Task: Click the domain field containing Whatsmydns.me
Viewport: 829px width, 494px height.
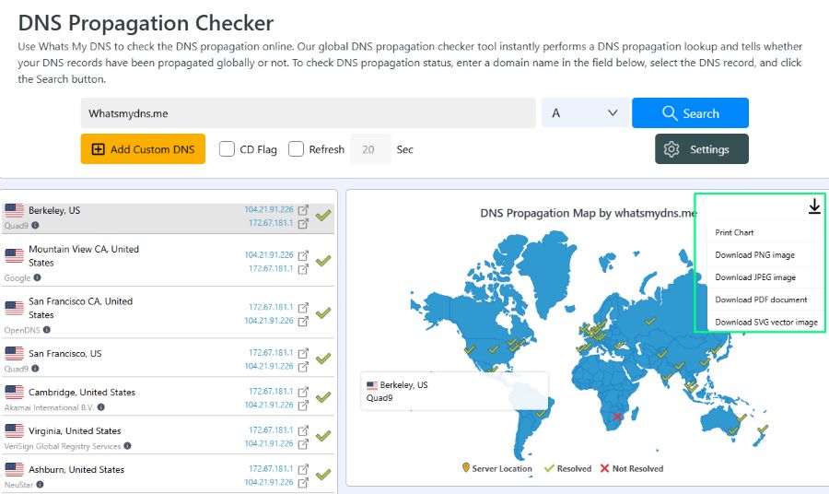Action: coord(309,112)
